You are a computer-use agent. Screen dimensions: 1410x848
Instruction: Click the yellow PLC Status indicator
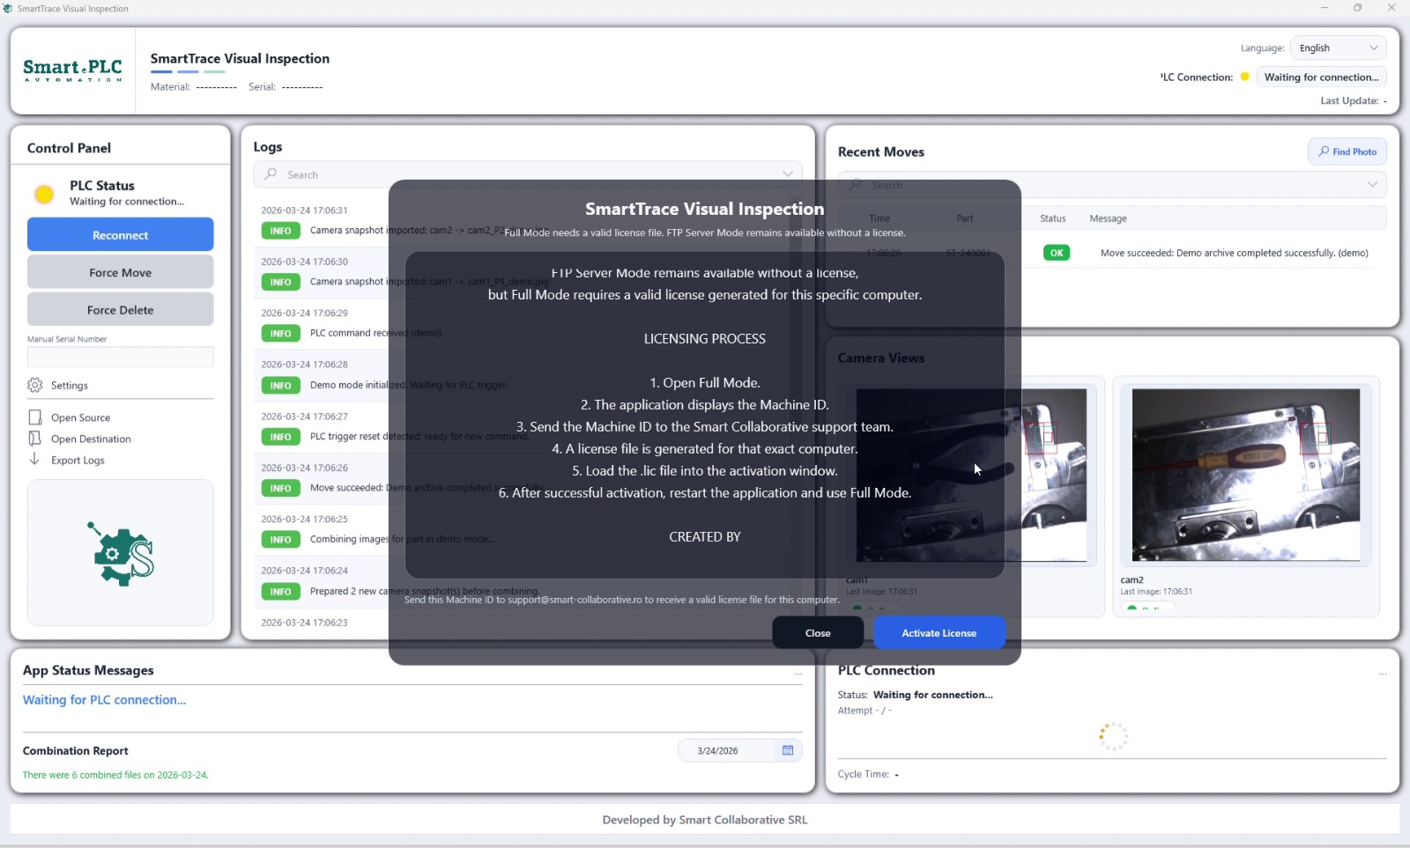(x=44, y=194)
